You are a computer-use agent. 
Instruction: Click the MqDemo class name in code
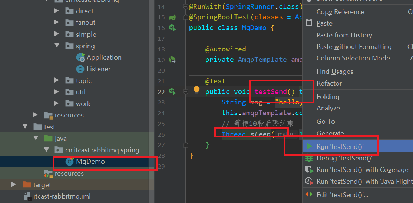click(x=254, y=28)
